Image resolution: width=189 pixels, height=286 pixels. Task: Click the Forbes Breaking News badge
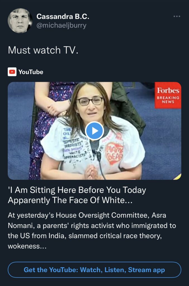pos(168,95)
